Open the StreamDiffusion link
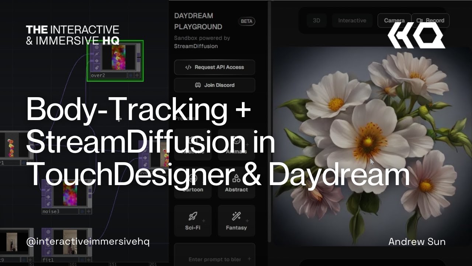Screen dimensions: 472x266 pyautogui.click(x=196, y=46)
